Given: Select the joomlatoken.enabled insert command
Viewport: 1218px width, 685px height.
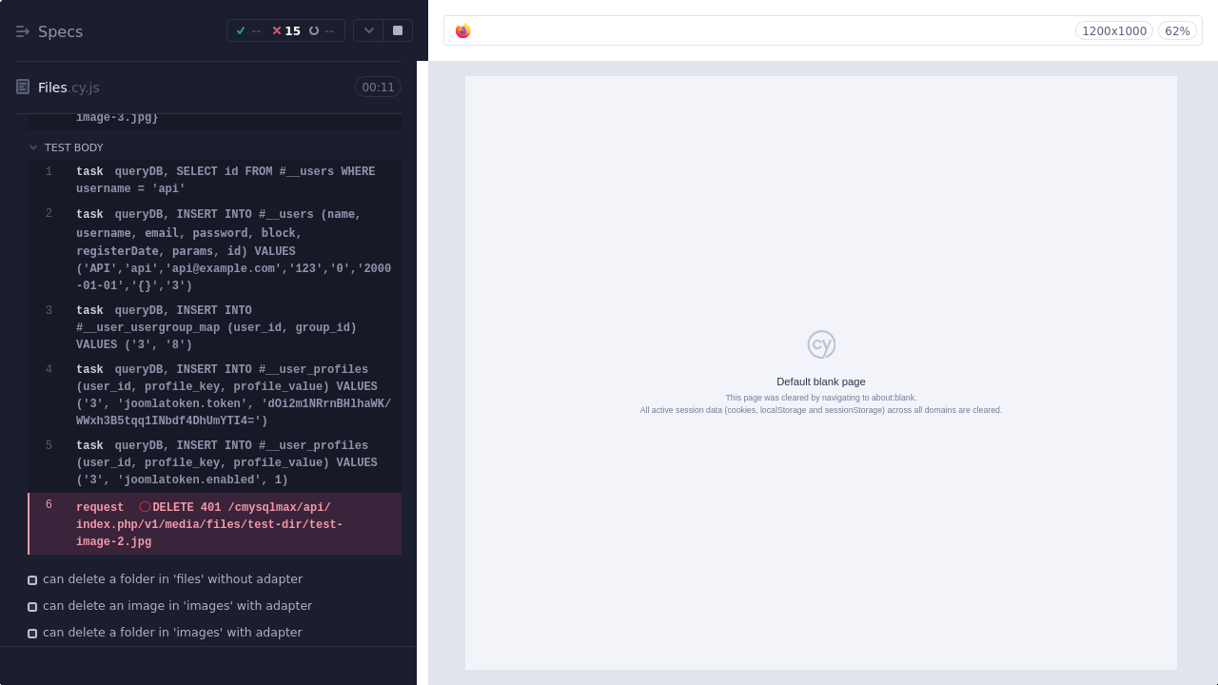Looking at the screenshot, I should [x=215, y=463].
